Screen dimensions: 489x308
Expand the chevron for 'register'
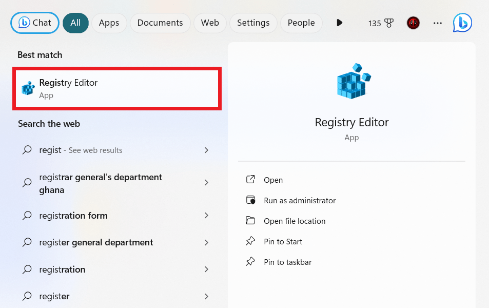pos(206,297)
